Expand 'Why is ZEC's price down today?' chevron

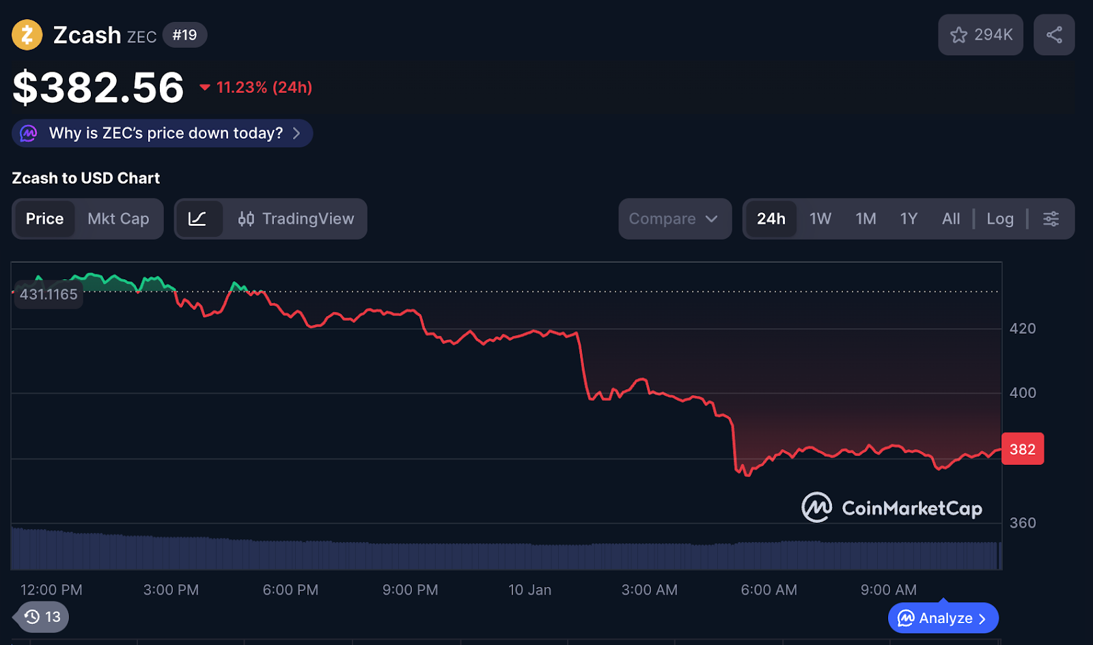296,133
